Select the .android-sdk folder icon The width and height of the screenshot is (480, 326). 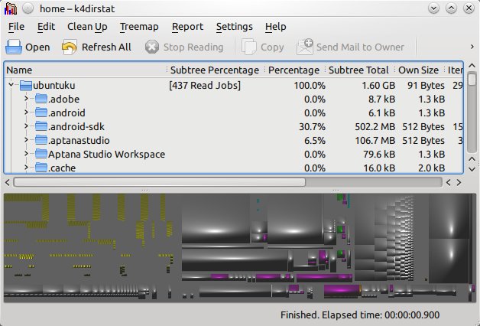(41, 126)
